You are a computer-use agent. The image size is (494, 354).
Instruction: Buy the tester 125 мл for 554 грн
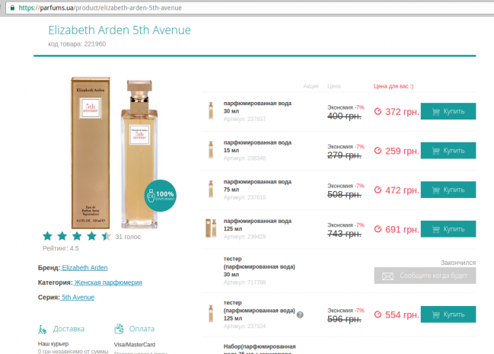448,314
